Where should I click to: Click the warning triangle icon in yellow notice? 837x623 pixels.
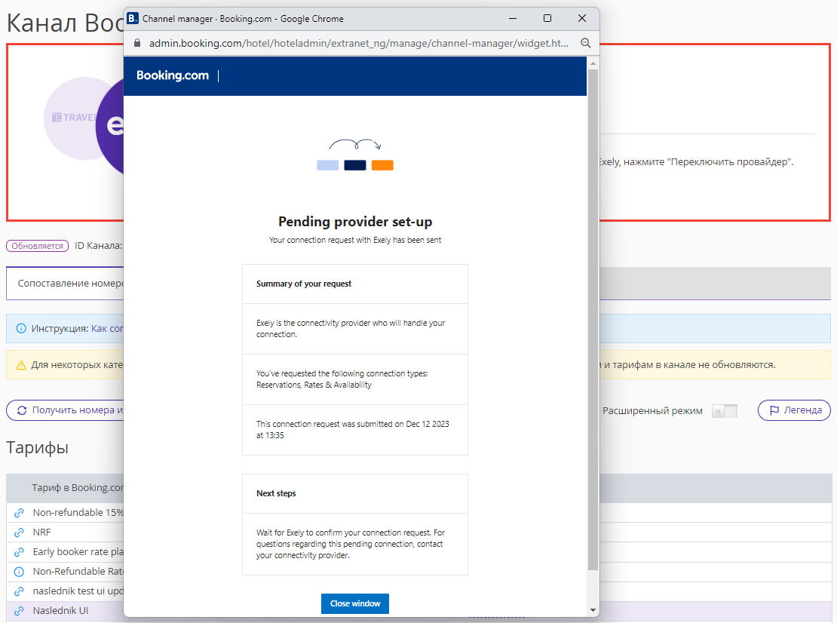(21, 365)
